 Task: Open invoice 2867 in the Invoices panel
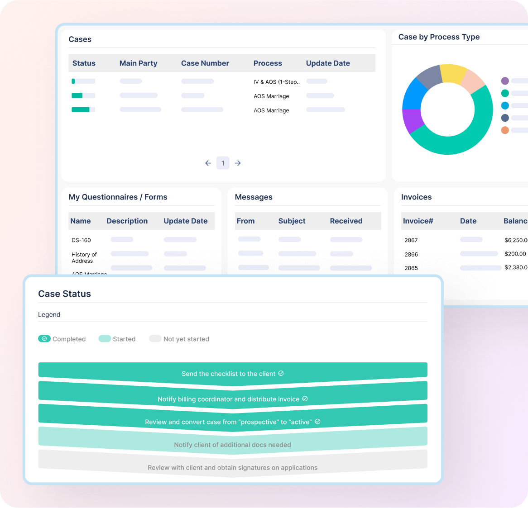pyautogui.click(x=411, y=240)
